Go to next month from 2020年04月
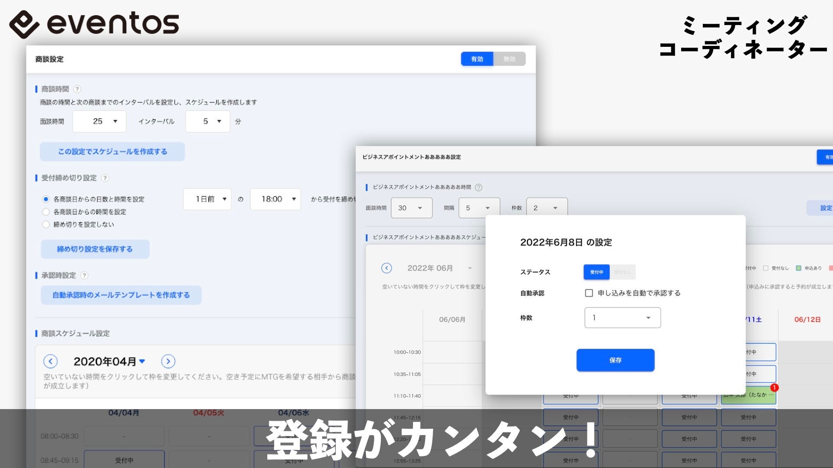This screenshot has width=833, height=468. [x=168, y=361]
